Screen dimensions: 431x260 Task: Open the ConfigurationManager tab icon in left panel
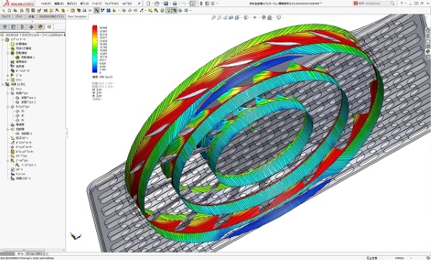(22, 27)
